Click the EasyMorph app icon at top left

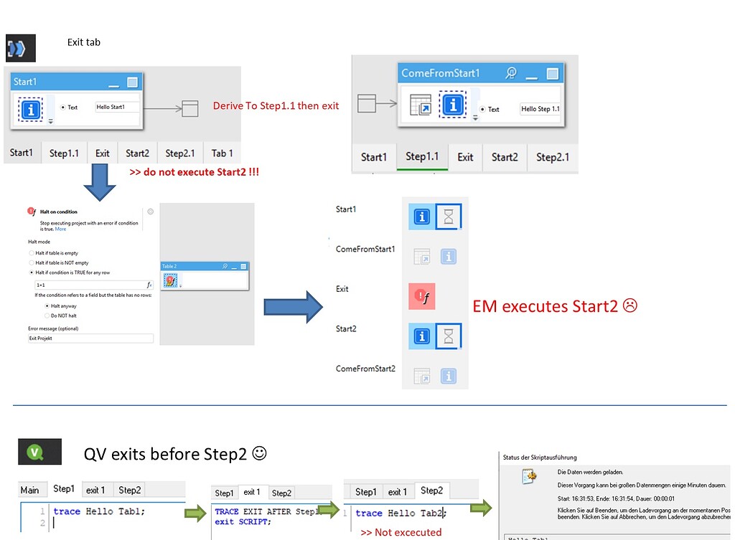(19, 47)
